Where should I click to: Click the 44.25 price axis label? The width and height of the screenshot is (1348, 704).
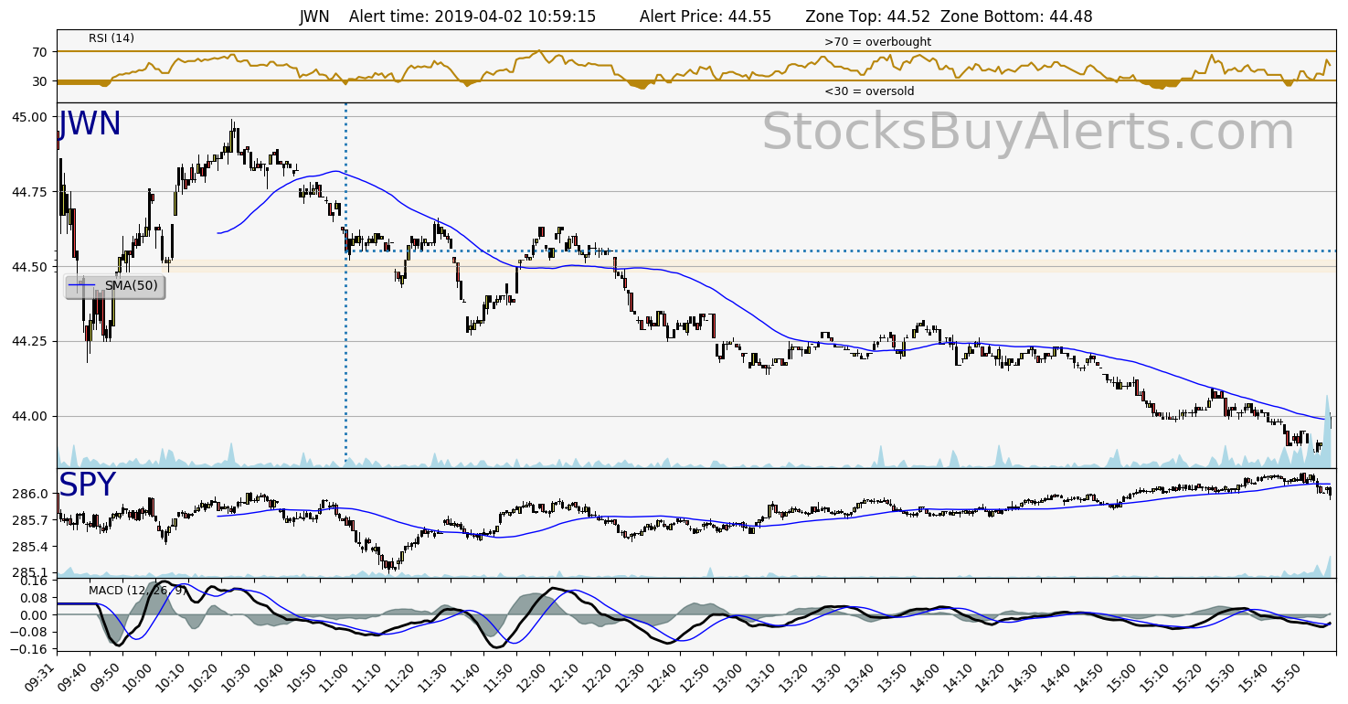click(x=30, y=341)
